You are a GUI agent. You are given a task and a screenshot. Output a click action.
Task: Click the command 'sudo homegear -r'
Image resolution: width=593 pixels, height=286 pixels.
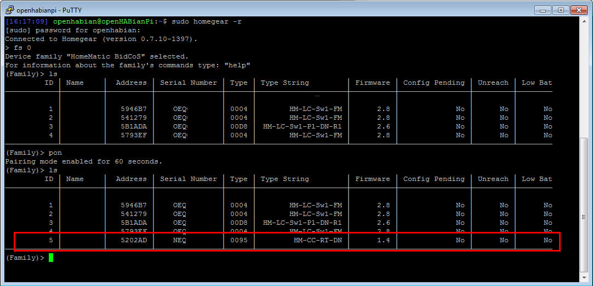[x=207, y=21]
